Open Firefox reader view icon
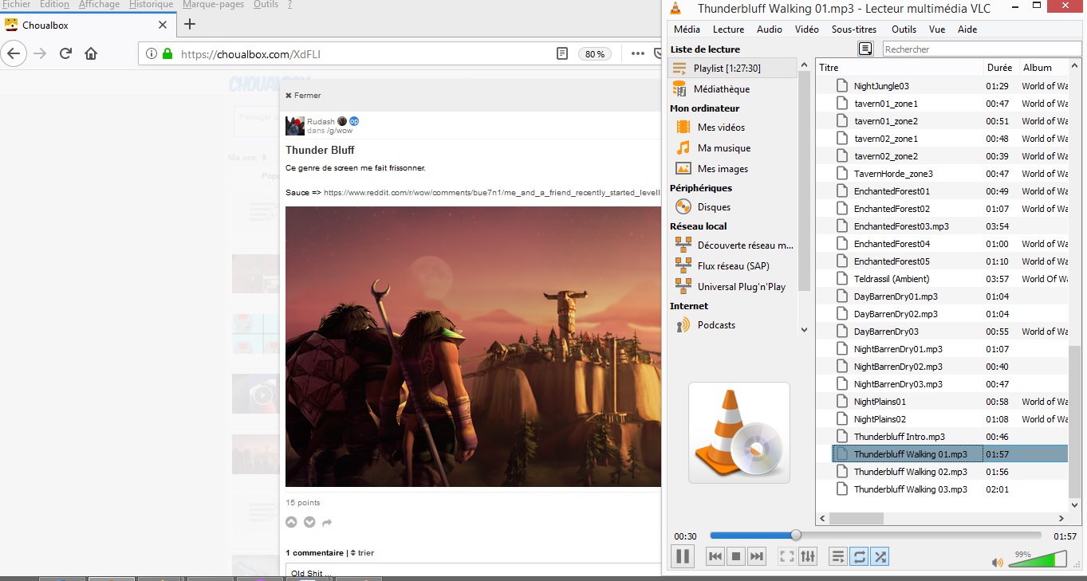1087x581 pixels. 562,54
